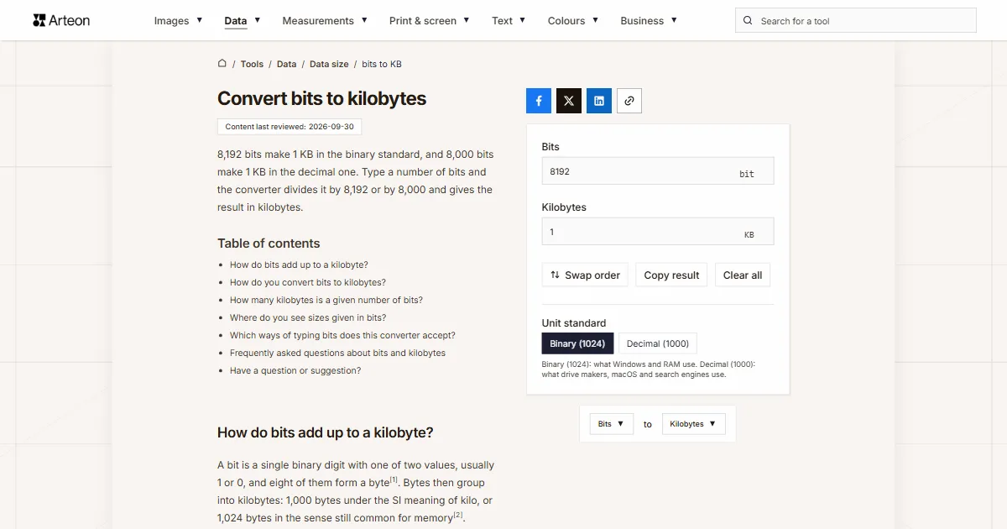The image size is (1007, 529).
Task: Click the Clear all button
Action: [743, 275]
